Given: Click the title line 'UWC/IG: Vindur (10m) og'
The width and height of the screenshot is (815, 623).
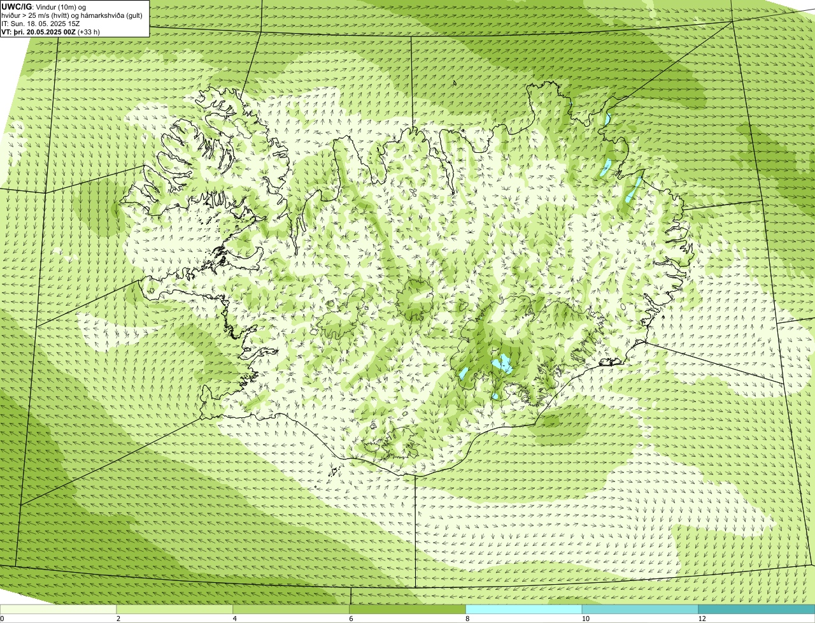Looking at the screenshot, I should (x=44, y=7).
